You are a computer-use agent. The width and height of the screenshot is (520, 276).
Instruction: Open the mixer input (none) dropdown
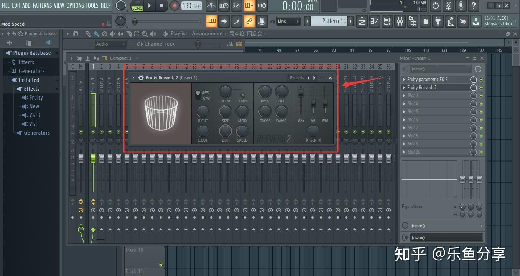coord(441,69)
